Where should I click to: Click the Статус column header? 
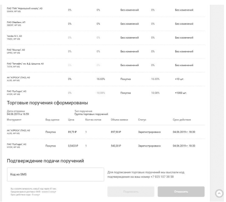point(142,120)
